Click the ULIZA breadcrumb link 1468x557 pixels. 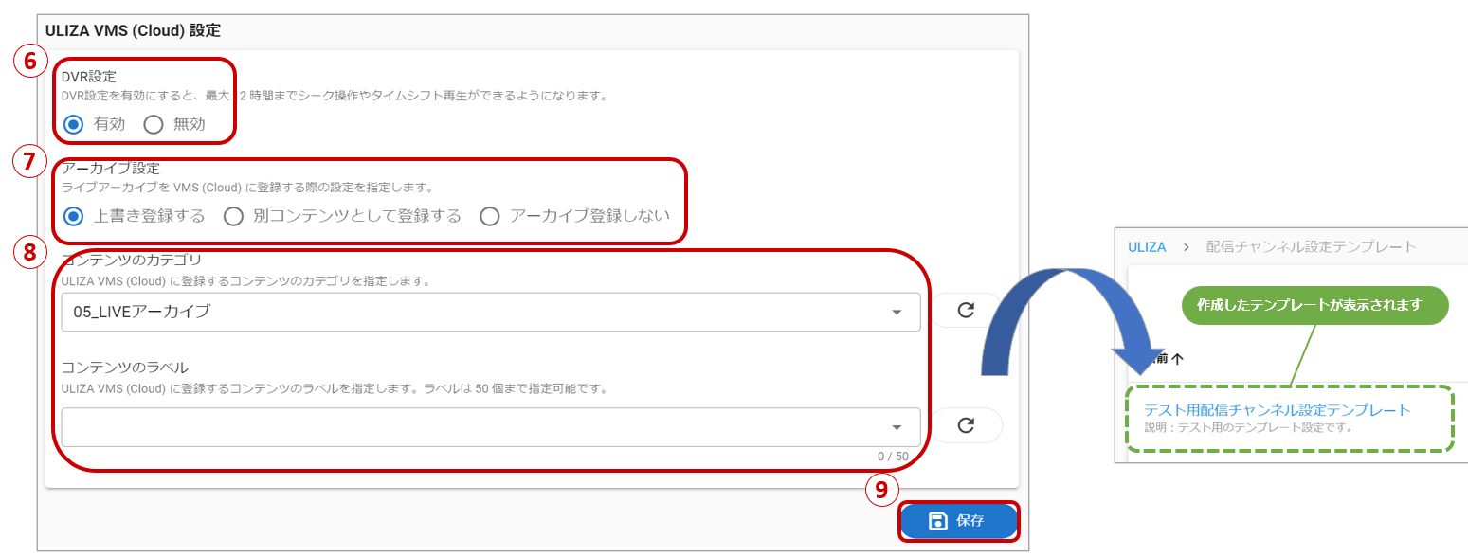1147,246
